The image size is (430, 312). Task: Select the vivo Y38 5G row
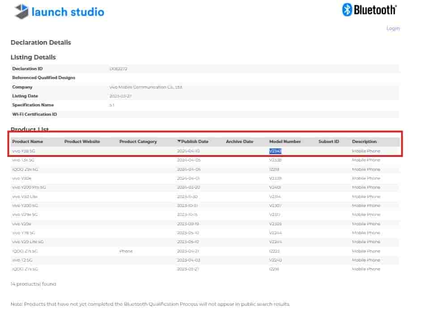pos(23,151)
